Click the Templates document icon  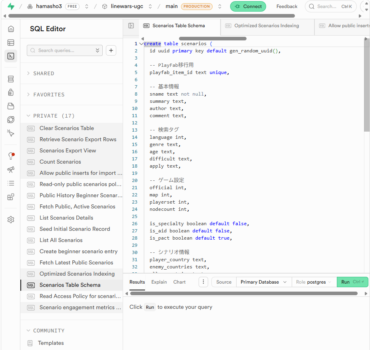click(x=30, y=343)
